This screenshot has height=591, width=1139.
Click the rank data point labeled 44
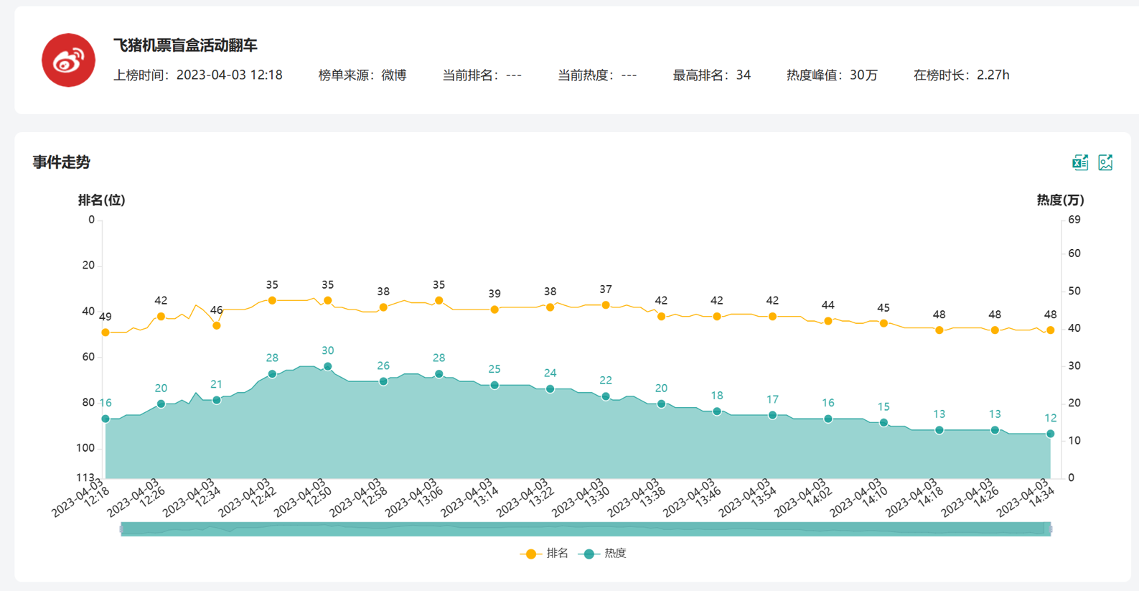[828, 321]
